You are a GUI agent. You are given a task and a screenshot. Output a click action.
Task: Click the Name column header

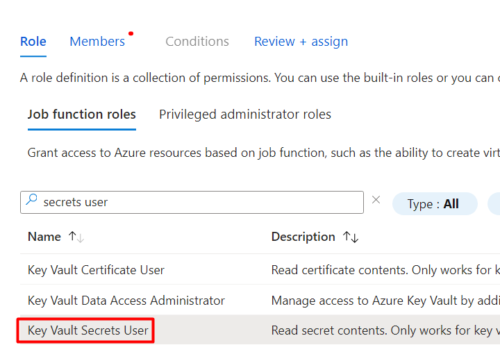click(44, 237)
